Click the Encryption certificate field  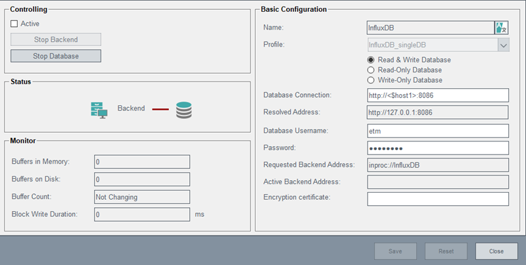(438, 199)
